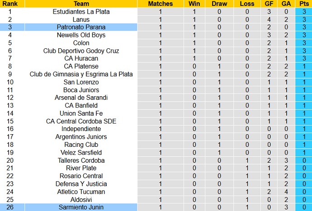Click on River Plate team name

point(81,168)
